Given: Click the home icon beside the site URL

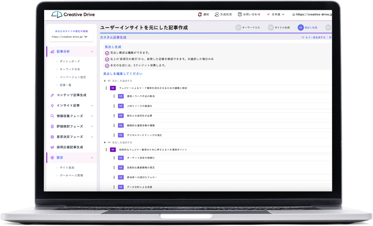Looking at the screenshot, I should tap(294, 14).
